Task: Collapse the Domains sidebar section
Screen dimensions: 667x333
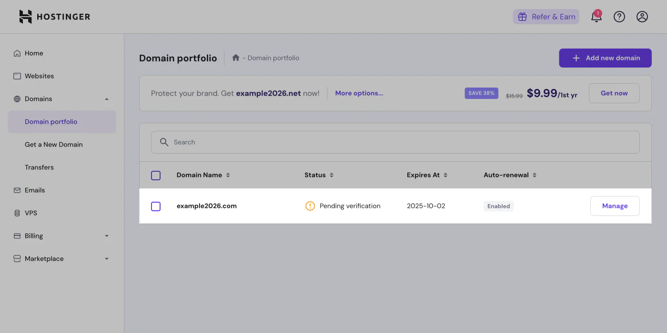Action: pos(107,98)
